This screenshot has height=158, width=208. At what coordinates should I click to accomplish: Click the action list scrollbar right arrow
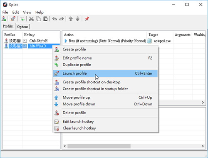[203, 103]
